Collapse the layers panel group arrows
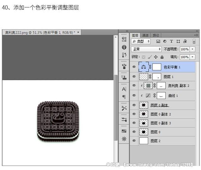Screen dimensions: 201x170 coord(197,31)
